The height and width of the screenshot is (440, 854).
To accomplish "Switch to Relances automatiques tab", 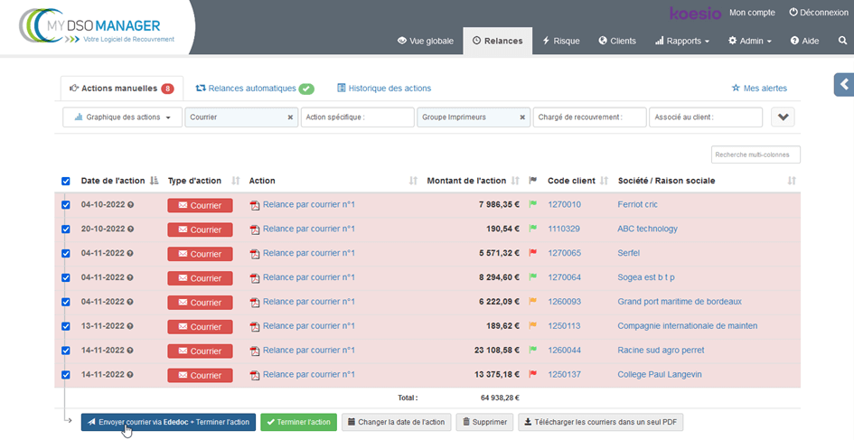I will [254, 89].
